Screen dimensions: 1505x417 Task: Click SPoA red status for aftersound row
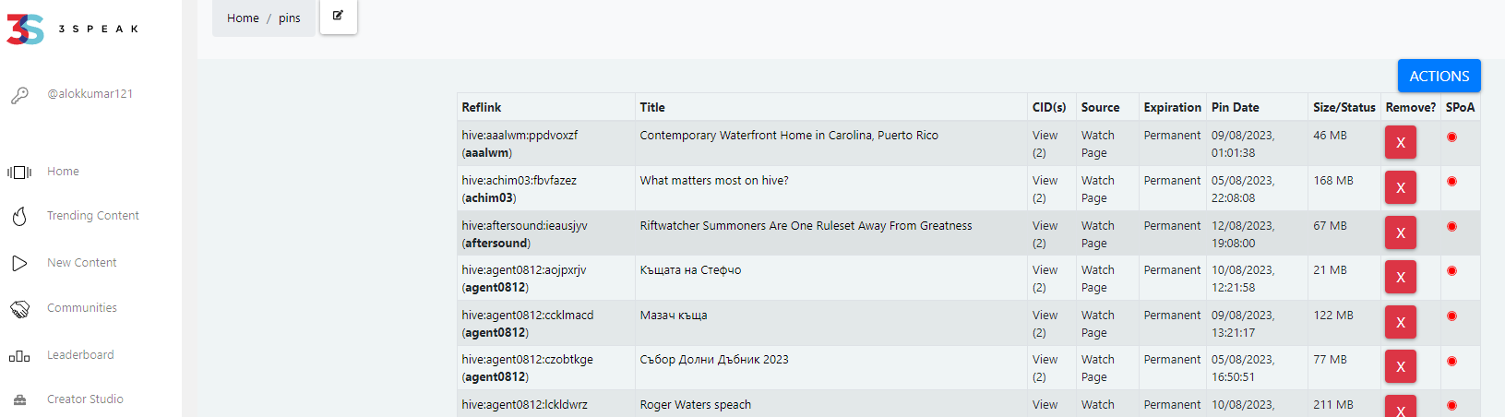1451,227
